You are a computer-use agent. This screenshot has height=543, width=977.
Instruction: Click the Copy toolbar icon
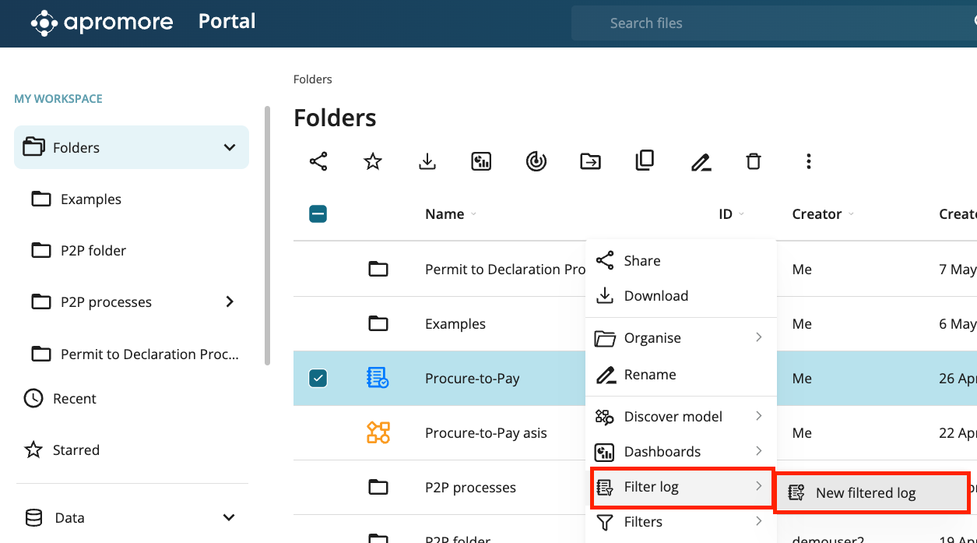(645, 161)
